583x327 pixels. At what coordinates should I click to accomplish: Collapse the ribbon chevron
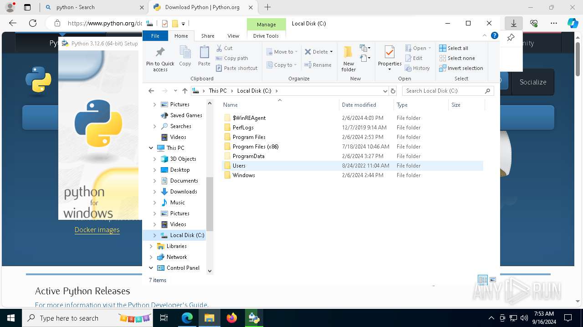coord(485,36)
